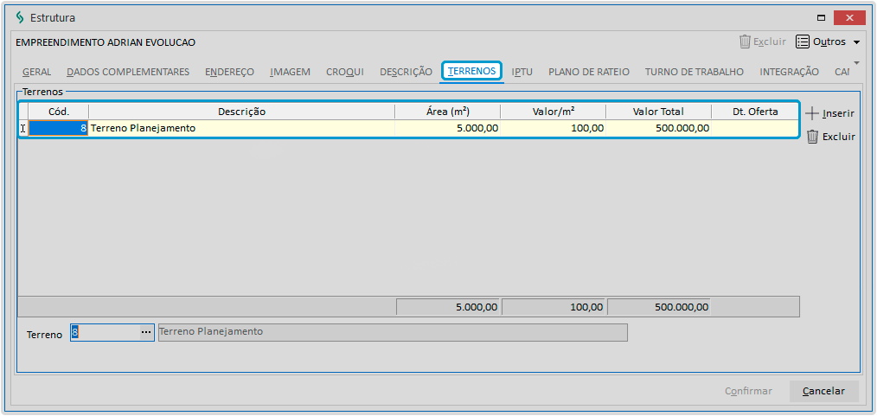
Task: Click the Dt. Oferta column header
Action: (x=755, y=112)
